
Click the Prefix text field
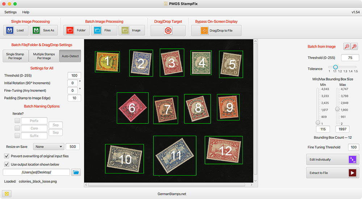click(34, 121)
